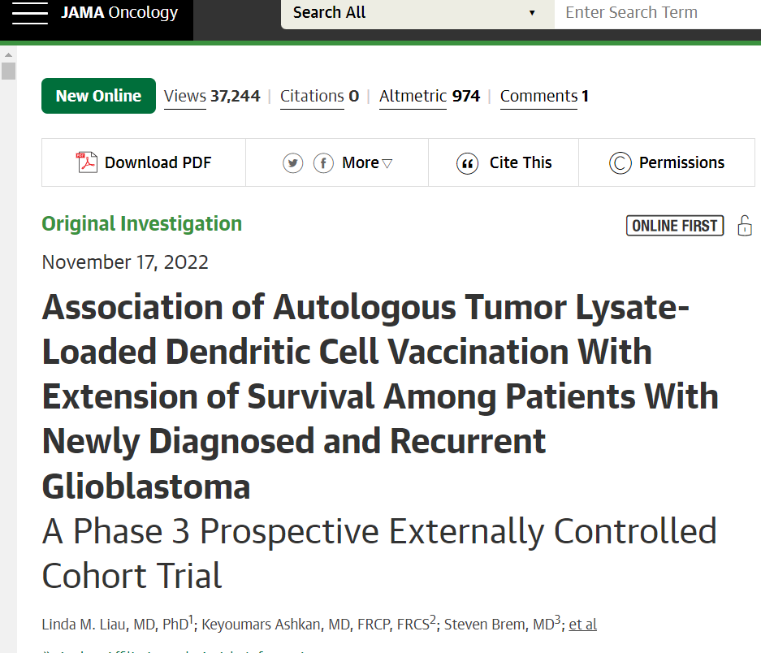The height and width of the screenshot is (653, 761).
Task: Expand the More sharing options
Action: click(367, 163)
